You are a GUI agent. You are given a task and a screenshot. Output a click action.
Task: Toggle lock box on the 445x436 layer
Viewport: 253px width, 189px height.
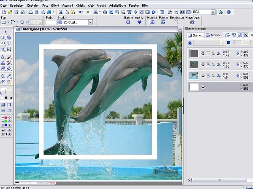(x=208, y=54)
